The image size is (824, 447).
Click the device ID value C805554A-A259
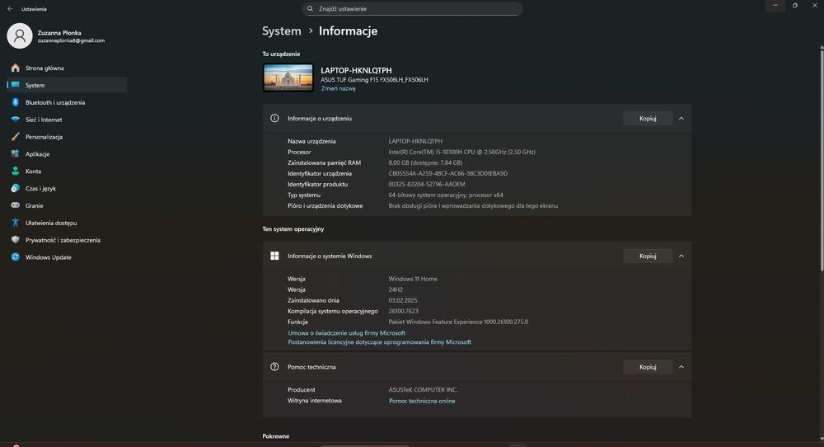(x=447, y=173)
